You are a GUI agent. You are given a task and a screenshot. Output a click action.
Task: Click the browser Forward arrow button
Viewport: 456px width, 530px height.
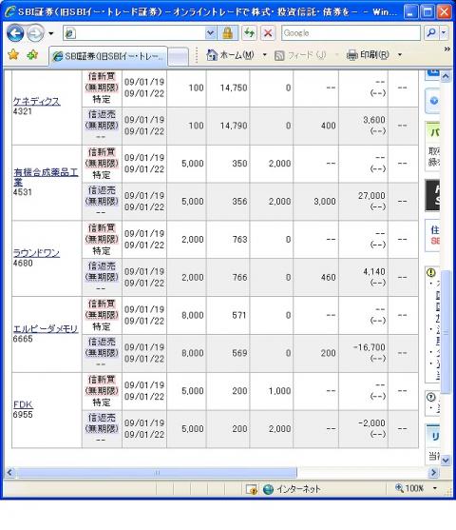coord(35,33)
